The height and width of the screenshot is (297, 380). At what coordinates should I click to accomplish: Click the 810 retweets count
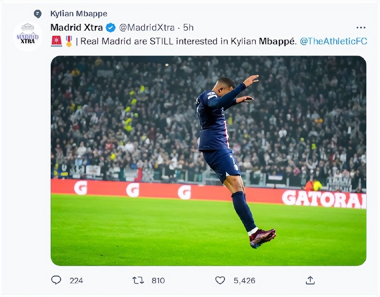point(158,281)
